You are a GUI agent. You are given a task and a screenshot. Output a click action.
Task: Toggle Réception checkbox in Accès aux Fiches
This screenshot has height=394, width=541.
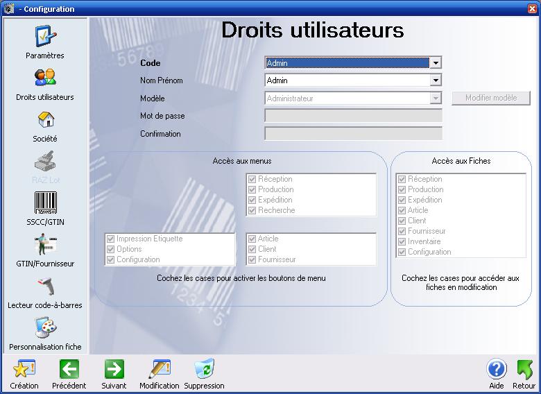click(402, 179)
